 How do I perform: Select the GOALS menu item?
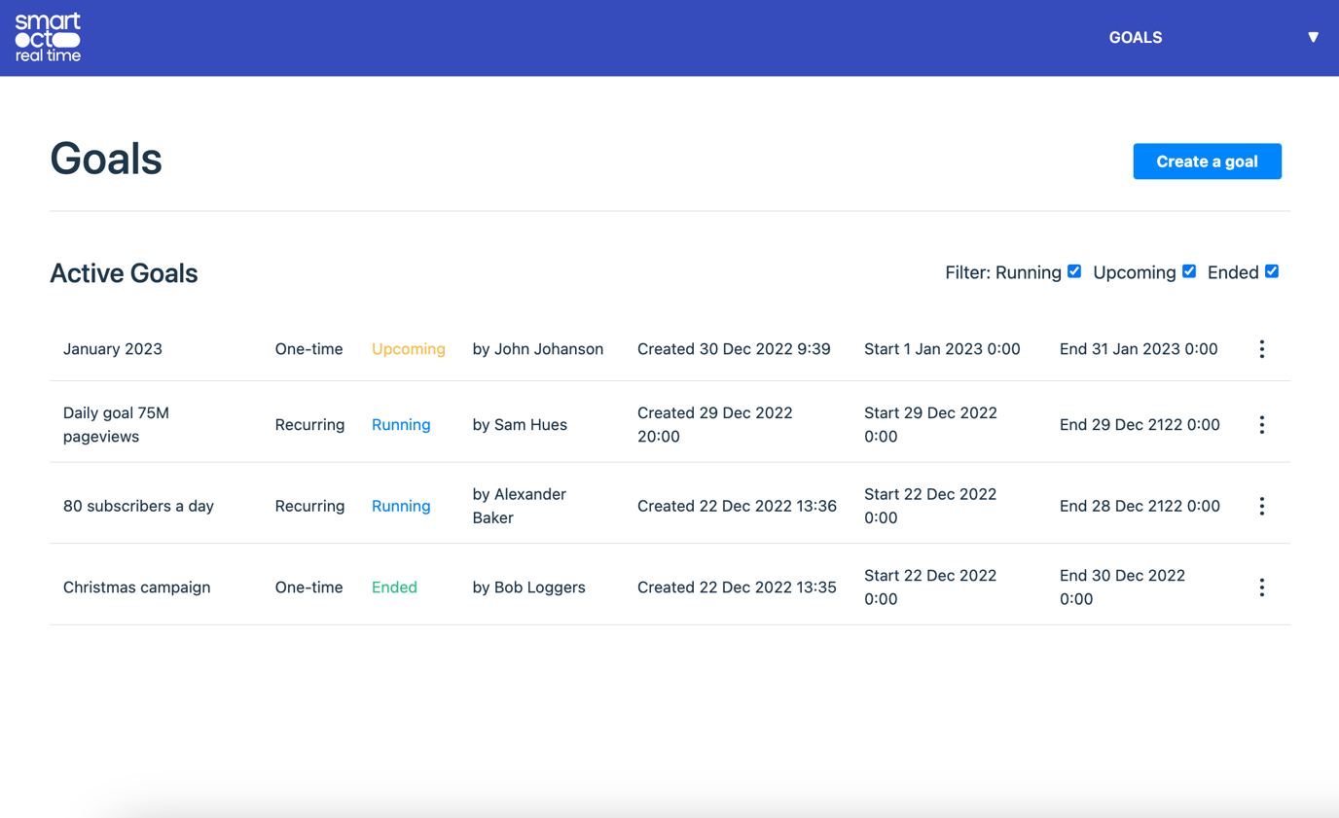(1135, 37)
